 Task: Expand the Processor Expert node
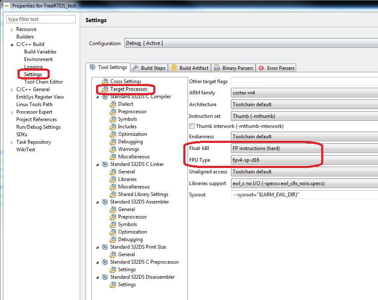click(x=12, y=112)
